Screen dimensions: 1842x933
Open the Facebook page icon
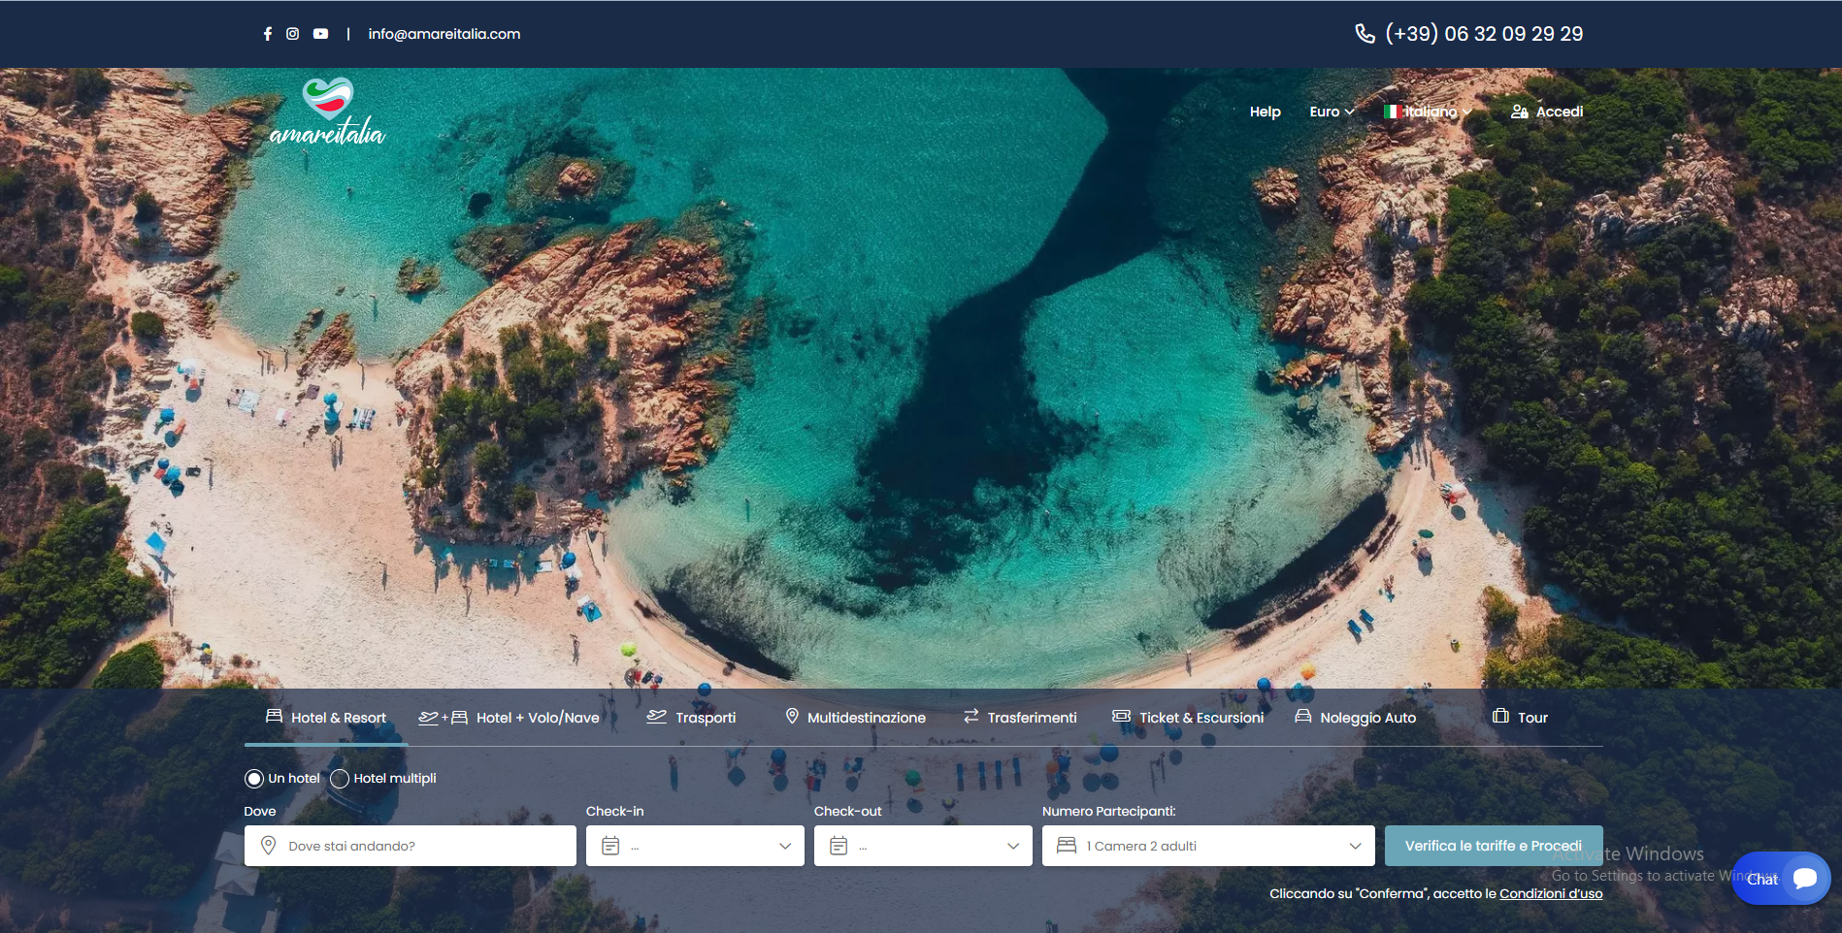pos(268,34)
